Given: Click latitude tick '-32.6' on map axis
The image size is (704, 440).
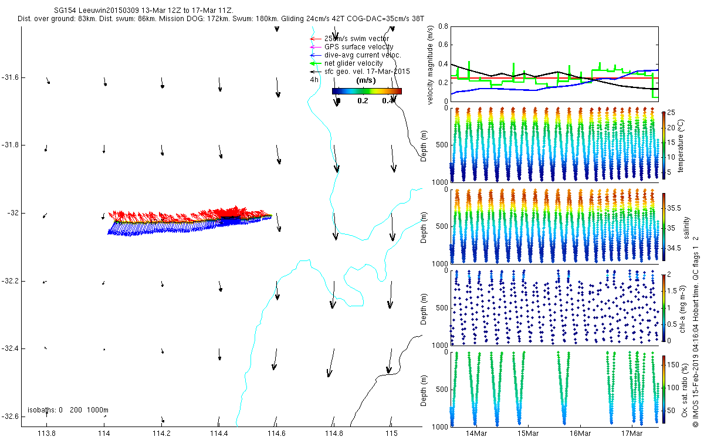Looking at the screenshot, I should [11, 417].
